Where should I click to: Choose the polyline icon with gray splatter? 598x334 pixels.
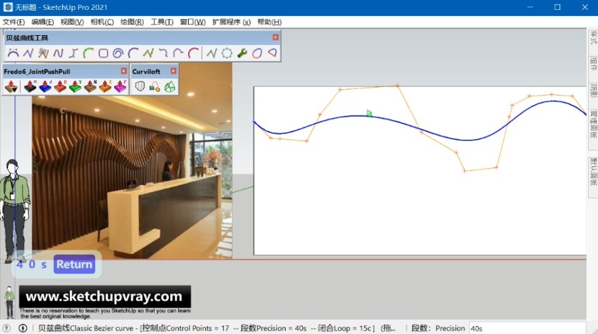point(43,53)
